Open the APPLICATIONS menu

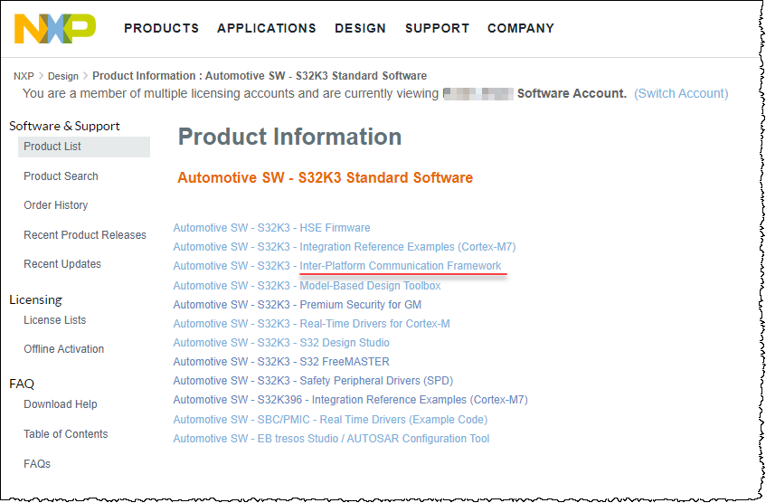tap(267, 28)
